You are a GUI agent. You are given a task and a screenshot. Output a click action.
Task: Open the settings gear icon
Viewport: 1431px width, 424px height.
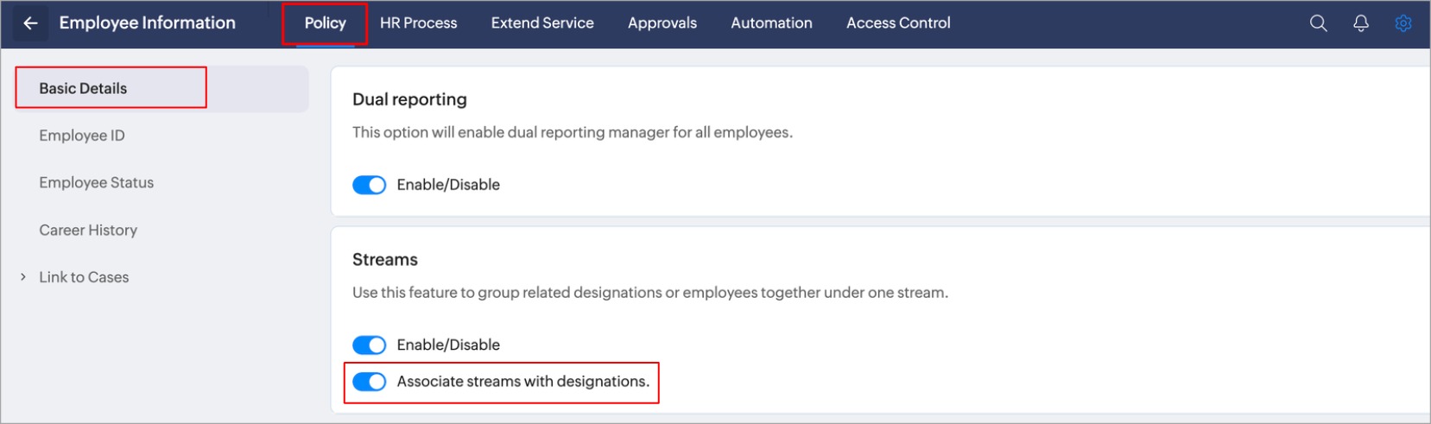1403,23
